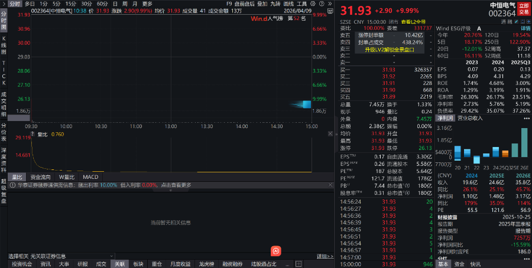Click the three-dots menu beside 营业总收入
Viewport: 532px width, 268px height.
[527, 118]
